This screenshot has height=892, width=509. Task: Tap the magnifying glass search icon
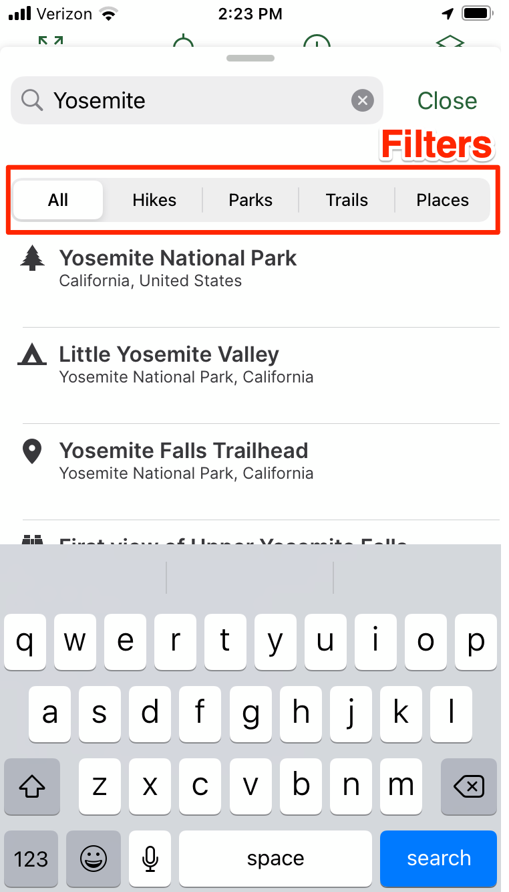(x=31, y=100)
